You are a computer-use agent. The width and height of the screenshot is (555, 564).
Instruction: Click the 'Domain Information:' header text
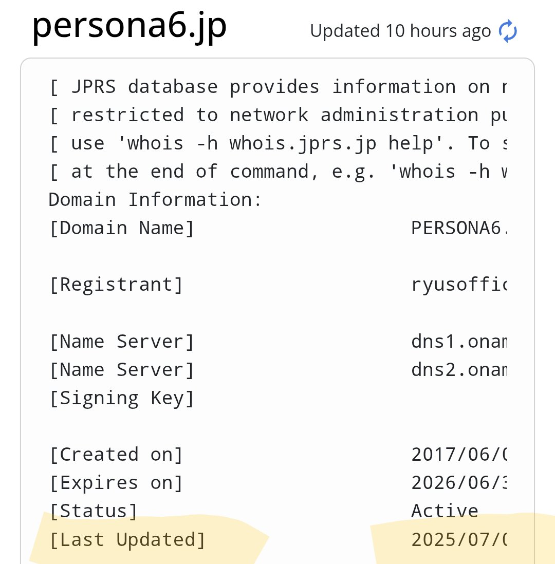[x=155, y=200]
